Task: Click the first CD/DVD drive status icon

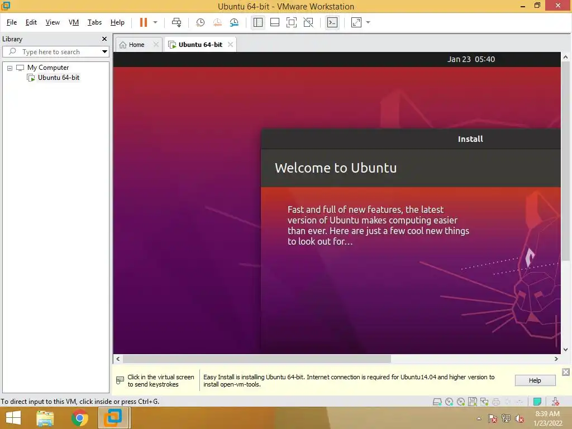Action: (449, 402)
